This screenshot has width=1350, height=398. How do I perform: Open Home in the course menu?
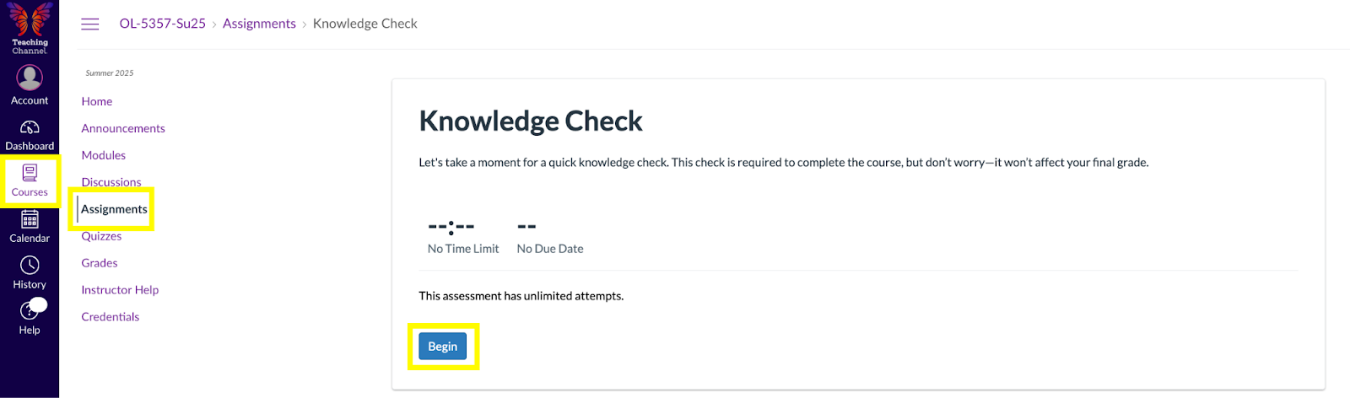[x=97, y=101]
